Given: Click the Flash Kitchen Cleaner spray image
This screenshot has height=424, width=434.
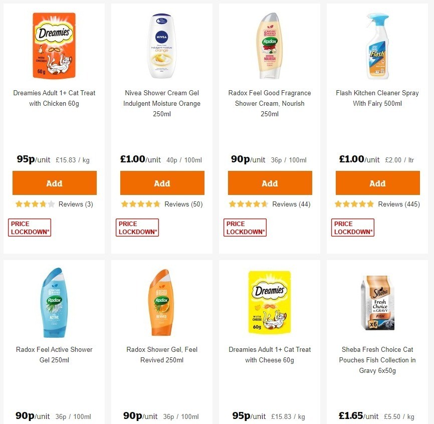Looking at the screenshot, I should (377, 45).
